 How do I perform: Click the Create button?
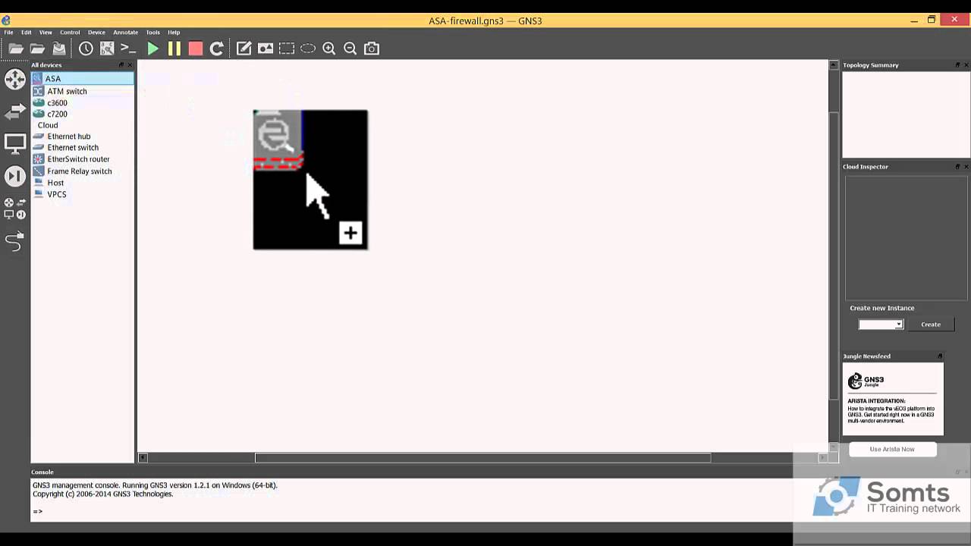tap(931, 325)
